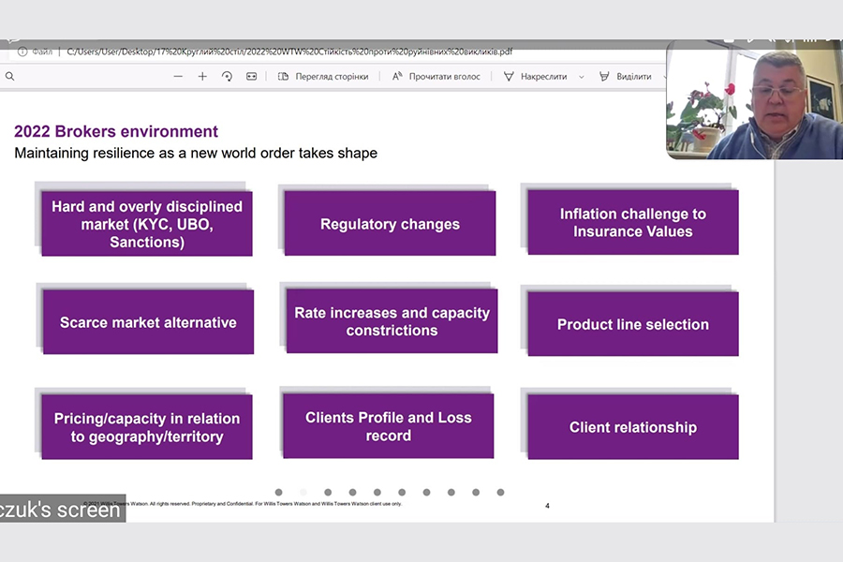This screenshot has height=562, width=843.
Task: Click the "czuk's screen" share label
Action: coord(63,509)
